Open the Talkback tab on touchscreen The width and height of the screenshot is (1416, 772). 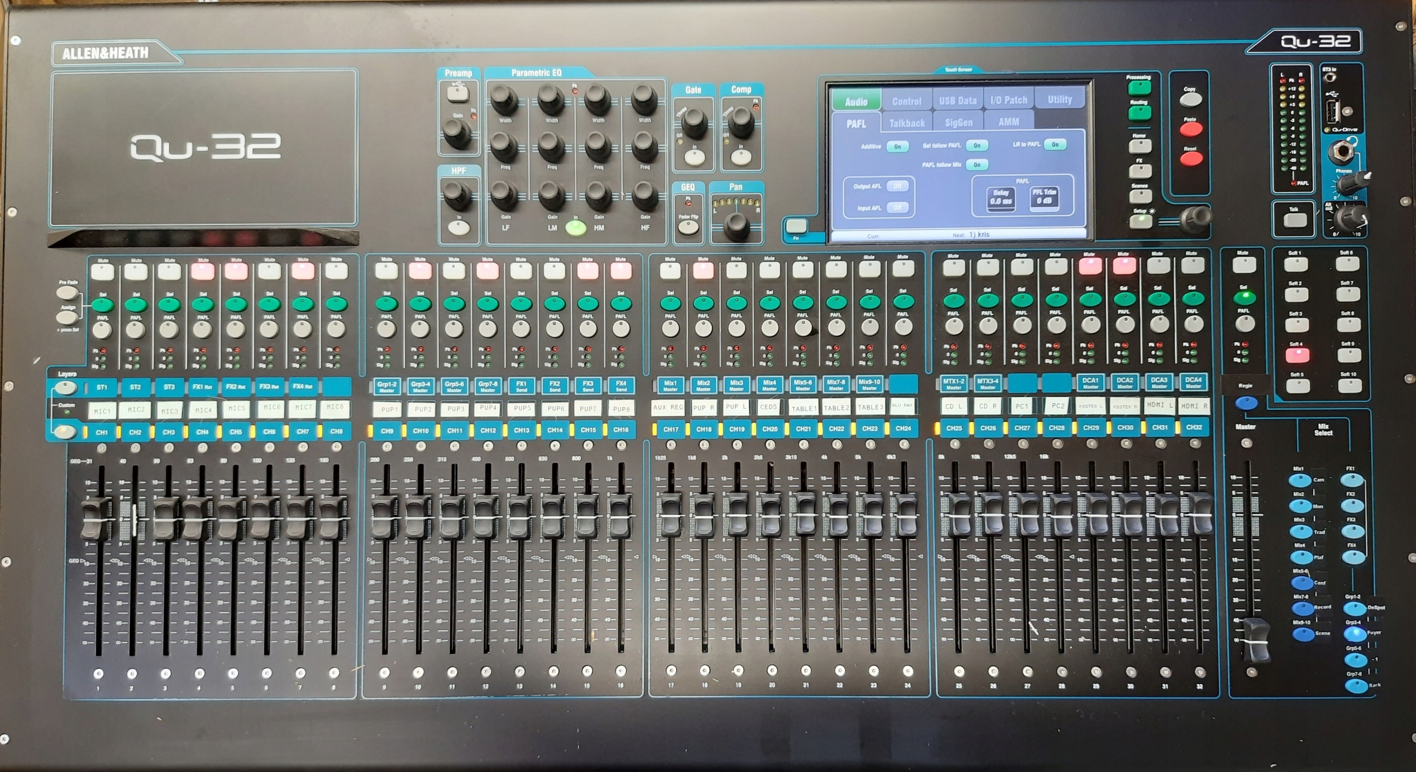907,123
